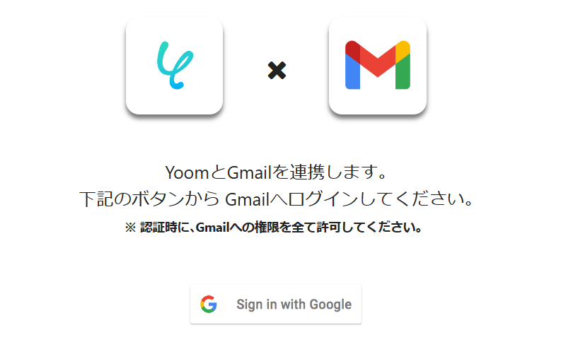Click the "Sign in with Google" text label

pos(294,304)
